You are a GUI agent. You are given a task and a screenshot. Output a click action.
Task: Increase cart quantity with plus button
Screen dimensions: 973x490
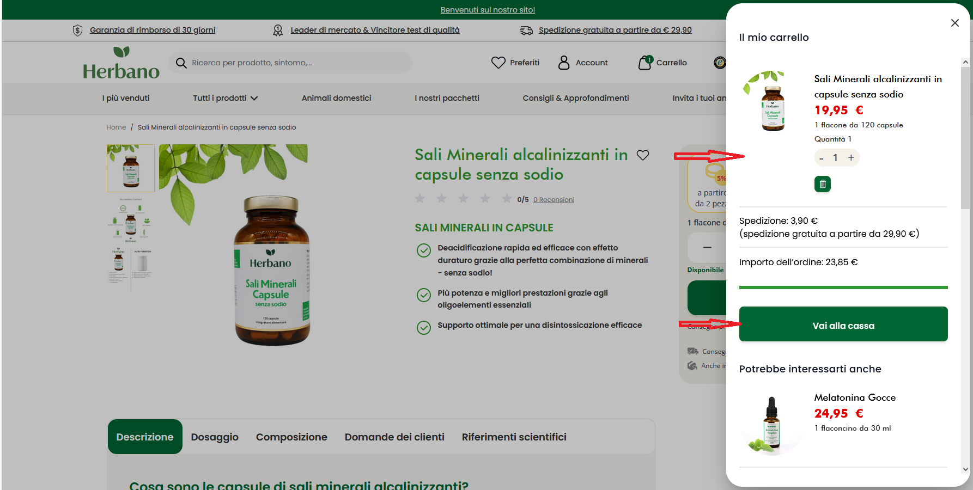tap(851, 158)
